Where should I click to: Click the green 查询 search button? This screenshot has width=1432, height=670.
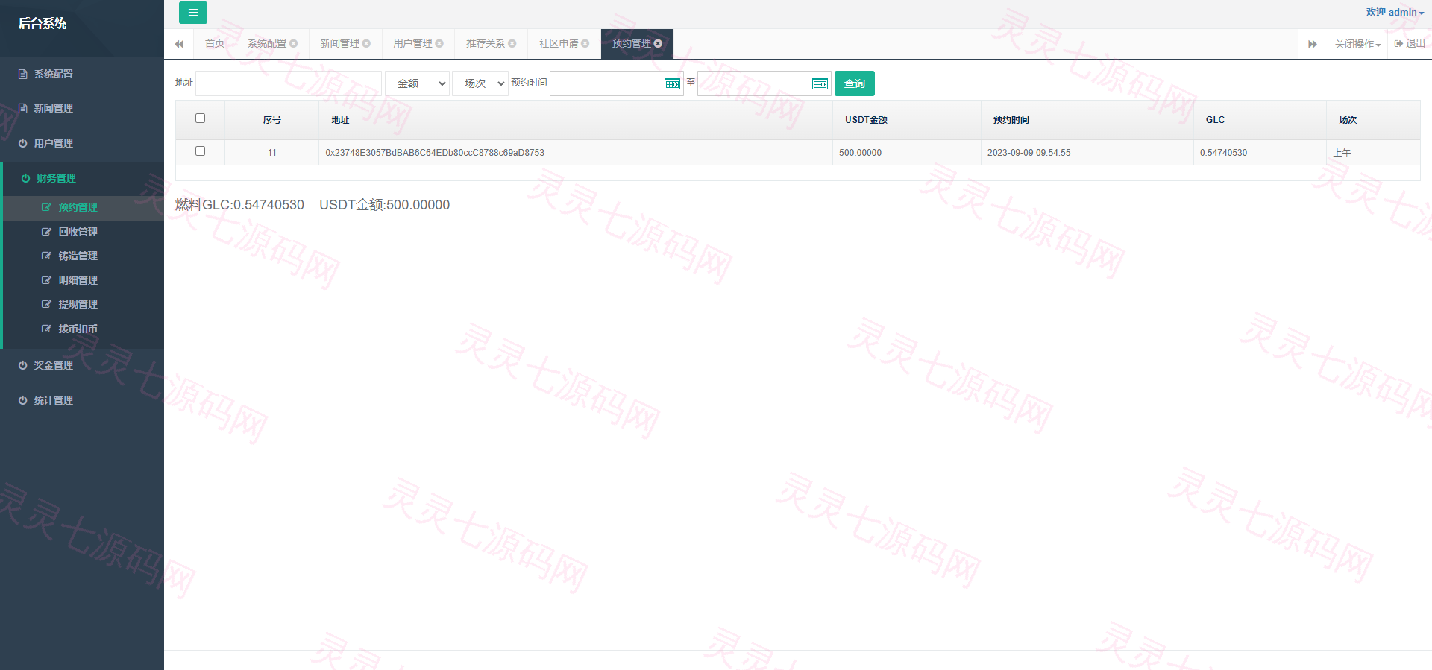(x=855, y=83)
